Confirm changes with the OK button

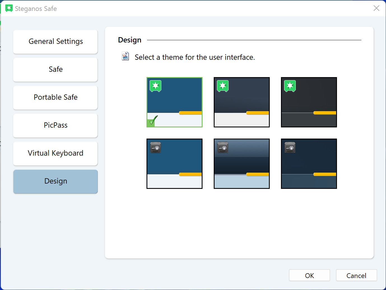pos(309,275)
